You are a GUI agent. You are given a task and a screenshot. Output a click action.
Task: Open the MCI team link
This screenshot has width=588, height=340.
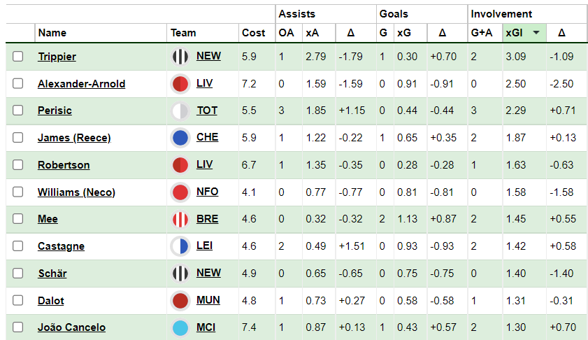(x=206, y=327)
